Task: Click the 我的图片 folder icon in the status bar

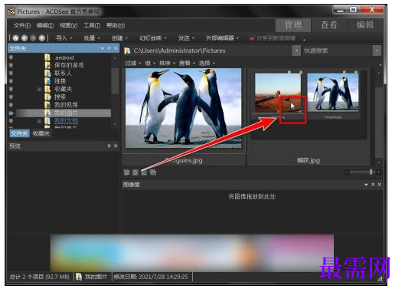Action: coord(79,277)
